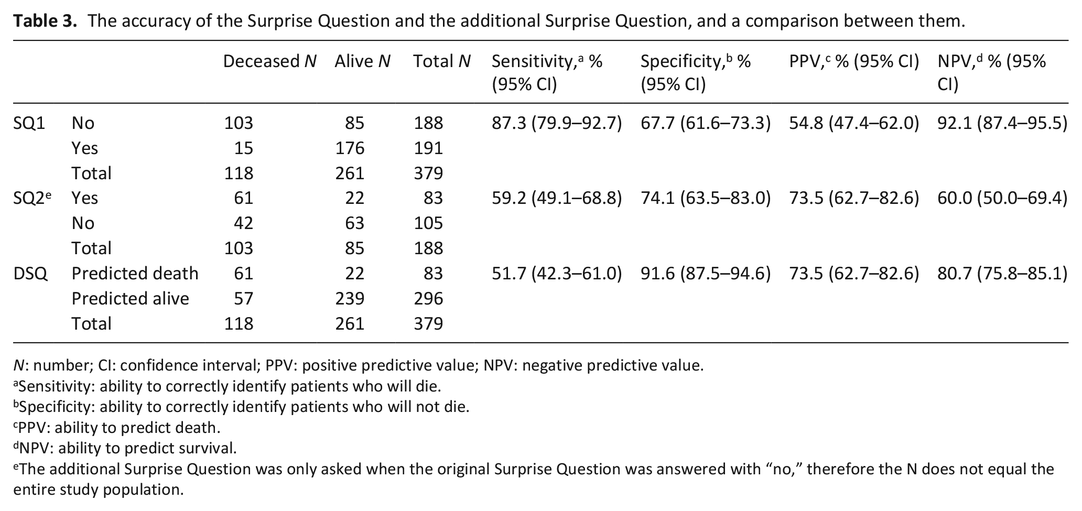The width and height of the screenshot is (1082, 511).
Task: Click the SQ1 row label
Action: tap(29, 123)
